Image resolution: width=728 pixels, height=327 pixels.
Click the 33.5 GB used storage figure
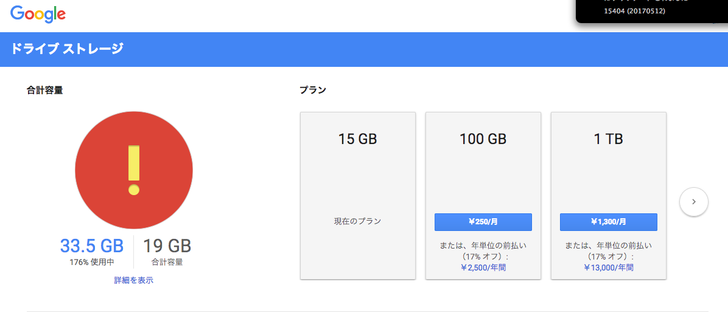coord(91,246)
